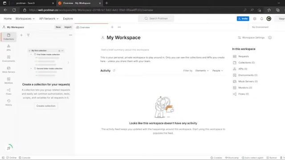Image resolution: width=285 pixels, height=160 pixels.
Task: Open a new tab with plus icon
Action: coord(112,27)
